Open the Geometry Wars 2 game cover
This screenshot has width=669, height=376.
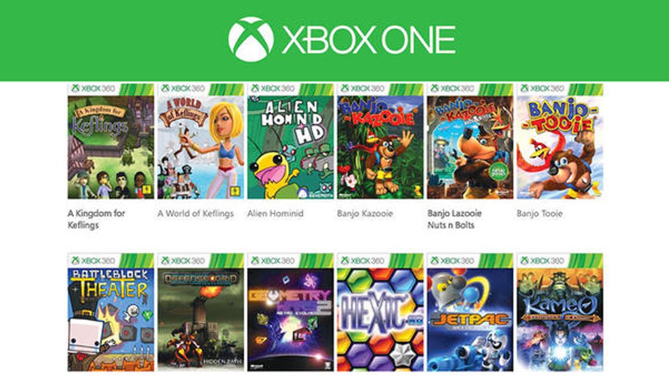tap(291, 312)
